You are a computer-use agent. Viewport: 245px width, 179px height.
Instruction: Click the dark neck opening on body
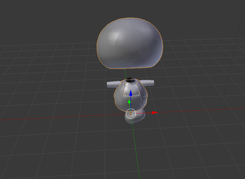click(x=131, y=80)
